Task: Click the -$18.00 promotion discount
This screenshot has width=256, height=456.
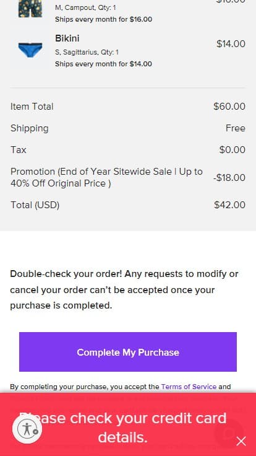Action: [229, 178]
